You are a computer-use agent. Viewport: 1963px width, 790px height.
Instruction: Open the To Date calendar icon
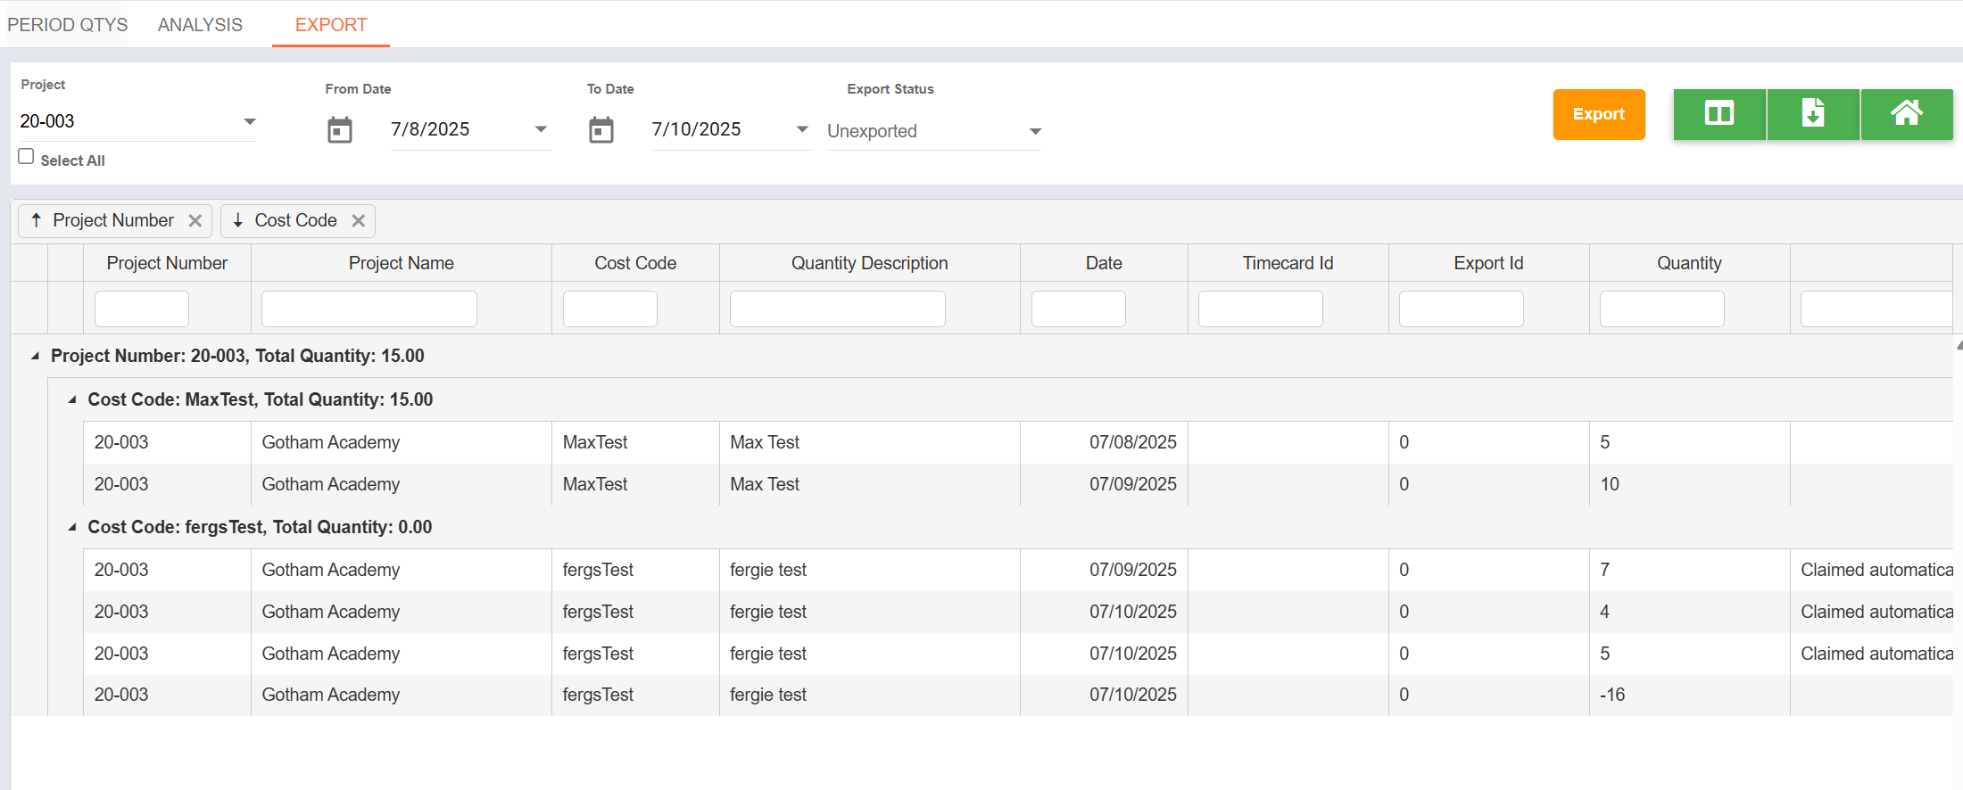coord(601,130)
